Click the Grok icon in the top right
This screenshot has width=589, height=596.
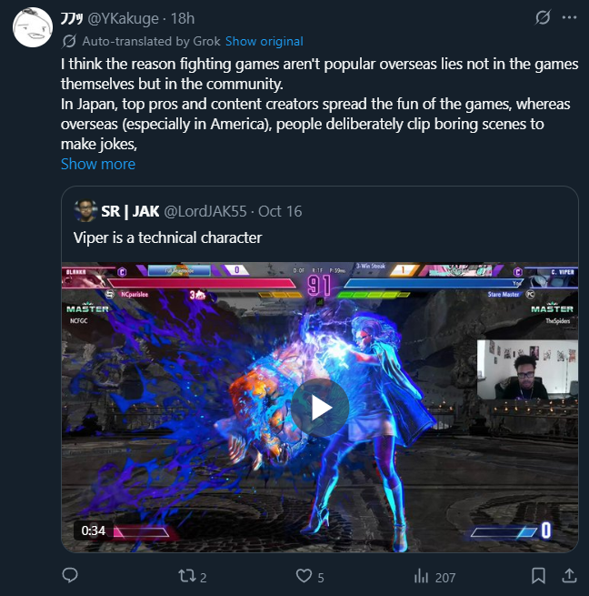pos(543,17)
